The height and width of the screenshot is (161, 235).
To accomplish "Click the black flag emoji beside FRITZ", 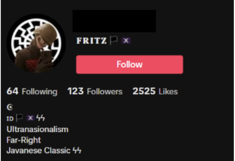I will [114, 40].
